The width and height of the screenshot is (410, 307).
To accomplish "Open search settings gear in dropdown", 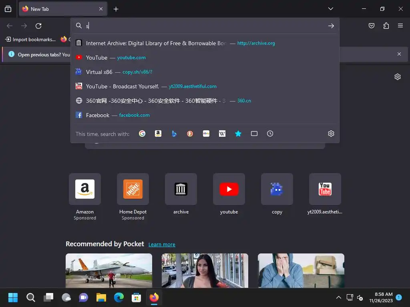I will (331, 134).
